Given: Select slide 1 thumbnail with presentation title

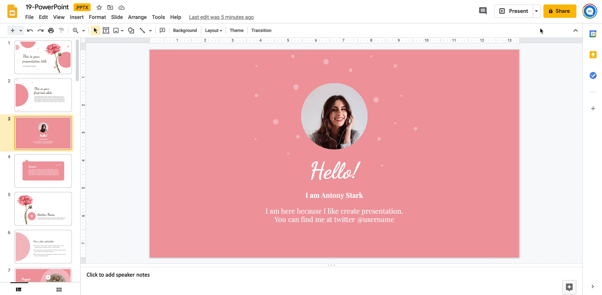Looking at the screenshot, I should point(43,57).
